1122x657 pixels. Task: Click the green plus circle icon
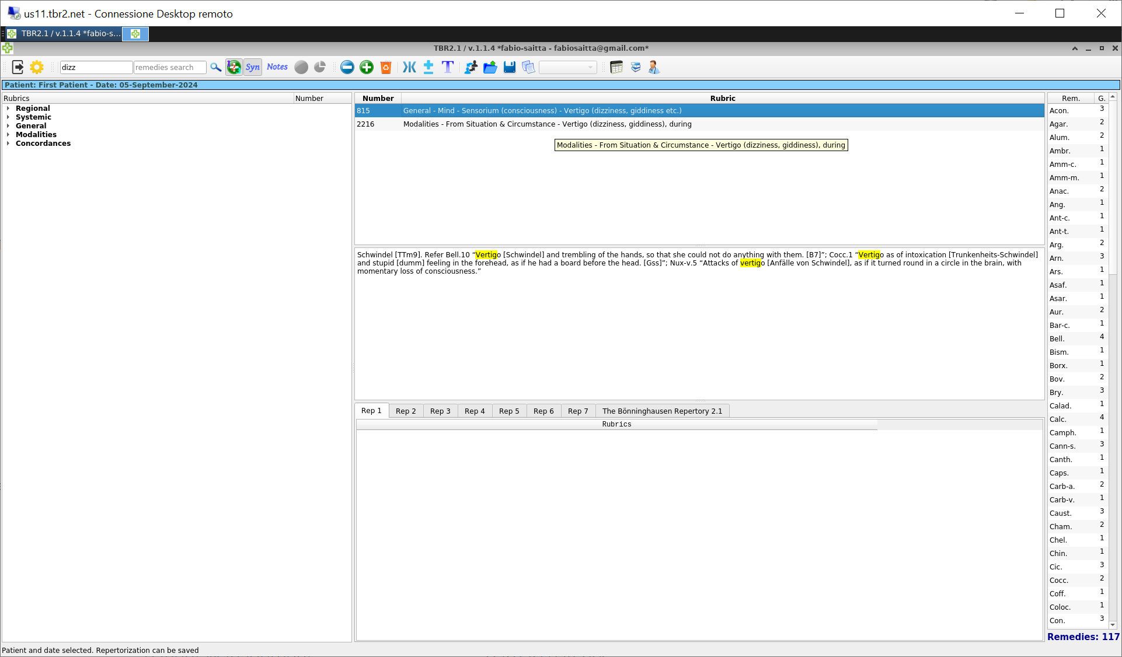tap(367, 67)
